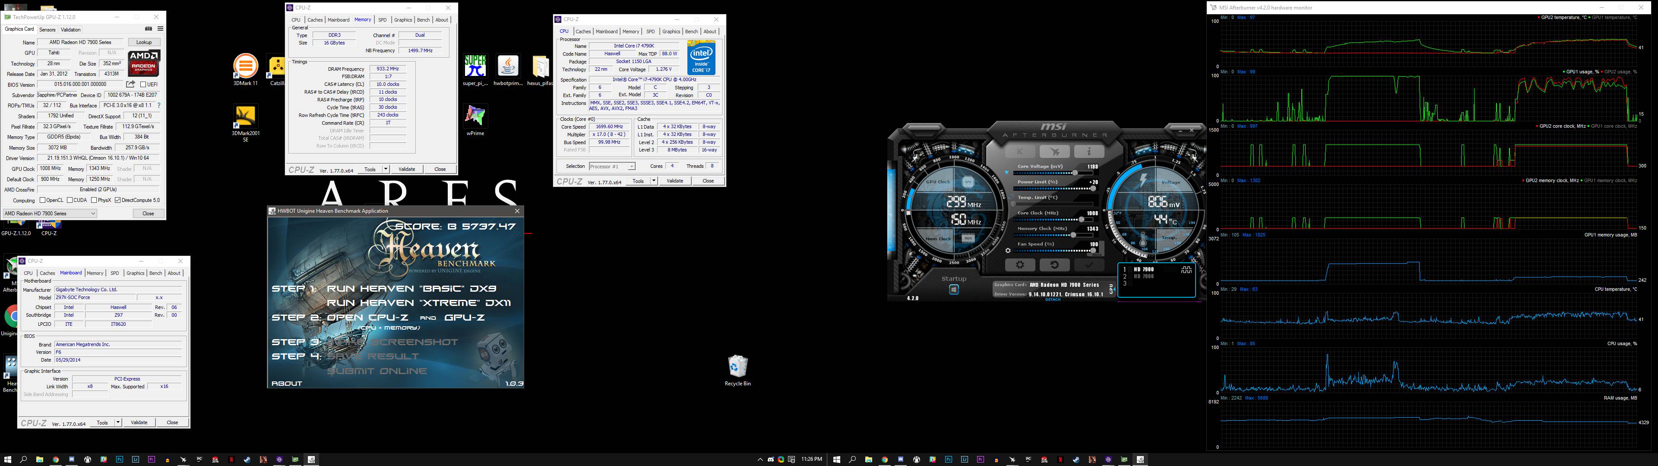Switch to Sensors tab in GPU-Z
The image size is (1658, 466).
click(47, 30)
